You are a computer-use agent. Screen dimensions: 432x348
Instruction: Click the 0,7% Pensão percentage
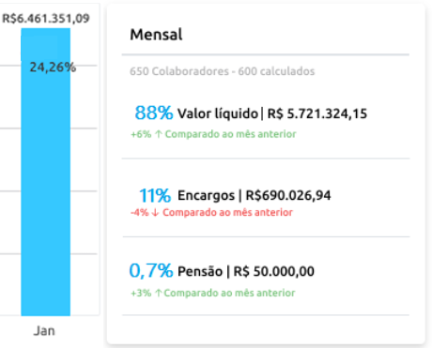[151, 271]
